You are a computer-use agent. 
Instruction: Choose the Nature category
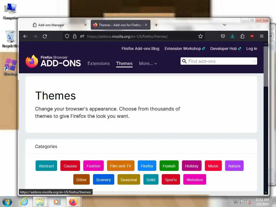234,166
